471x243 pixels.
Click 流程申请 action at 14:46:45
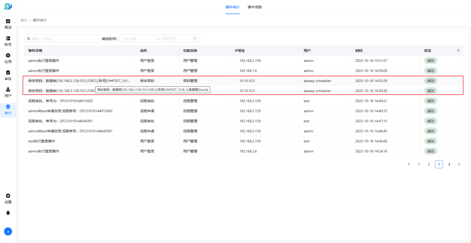[x=147, y=131]
